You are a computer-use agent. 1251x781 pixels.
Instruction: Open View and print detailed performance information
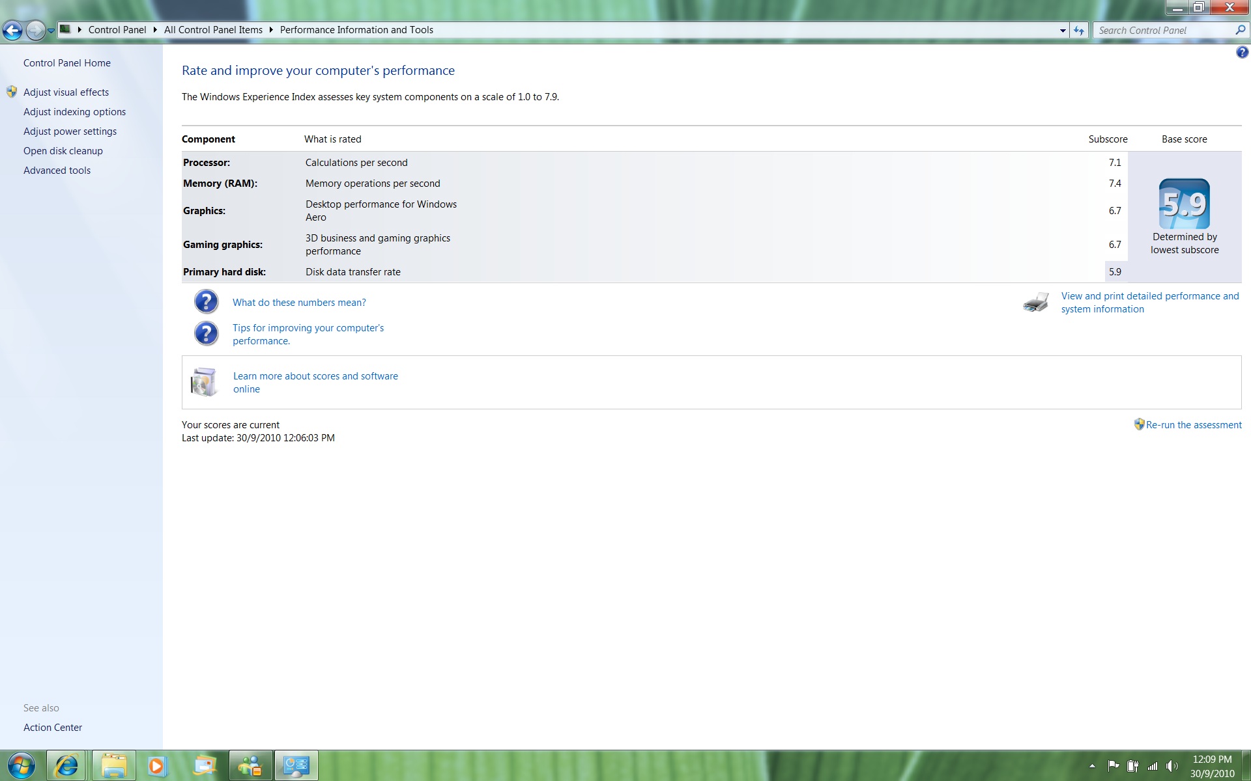1150,303
